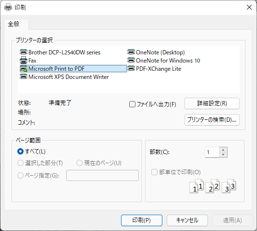
Task: Click the プリンターの検索(D)... button
Action: (x=212, y=120)
